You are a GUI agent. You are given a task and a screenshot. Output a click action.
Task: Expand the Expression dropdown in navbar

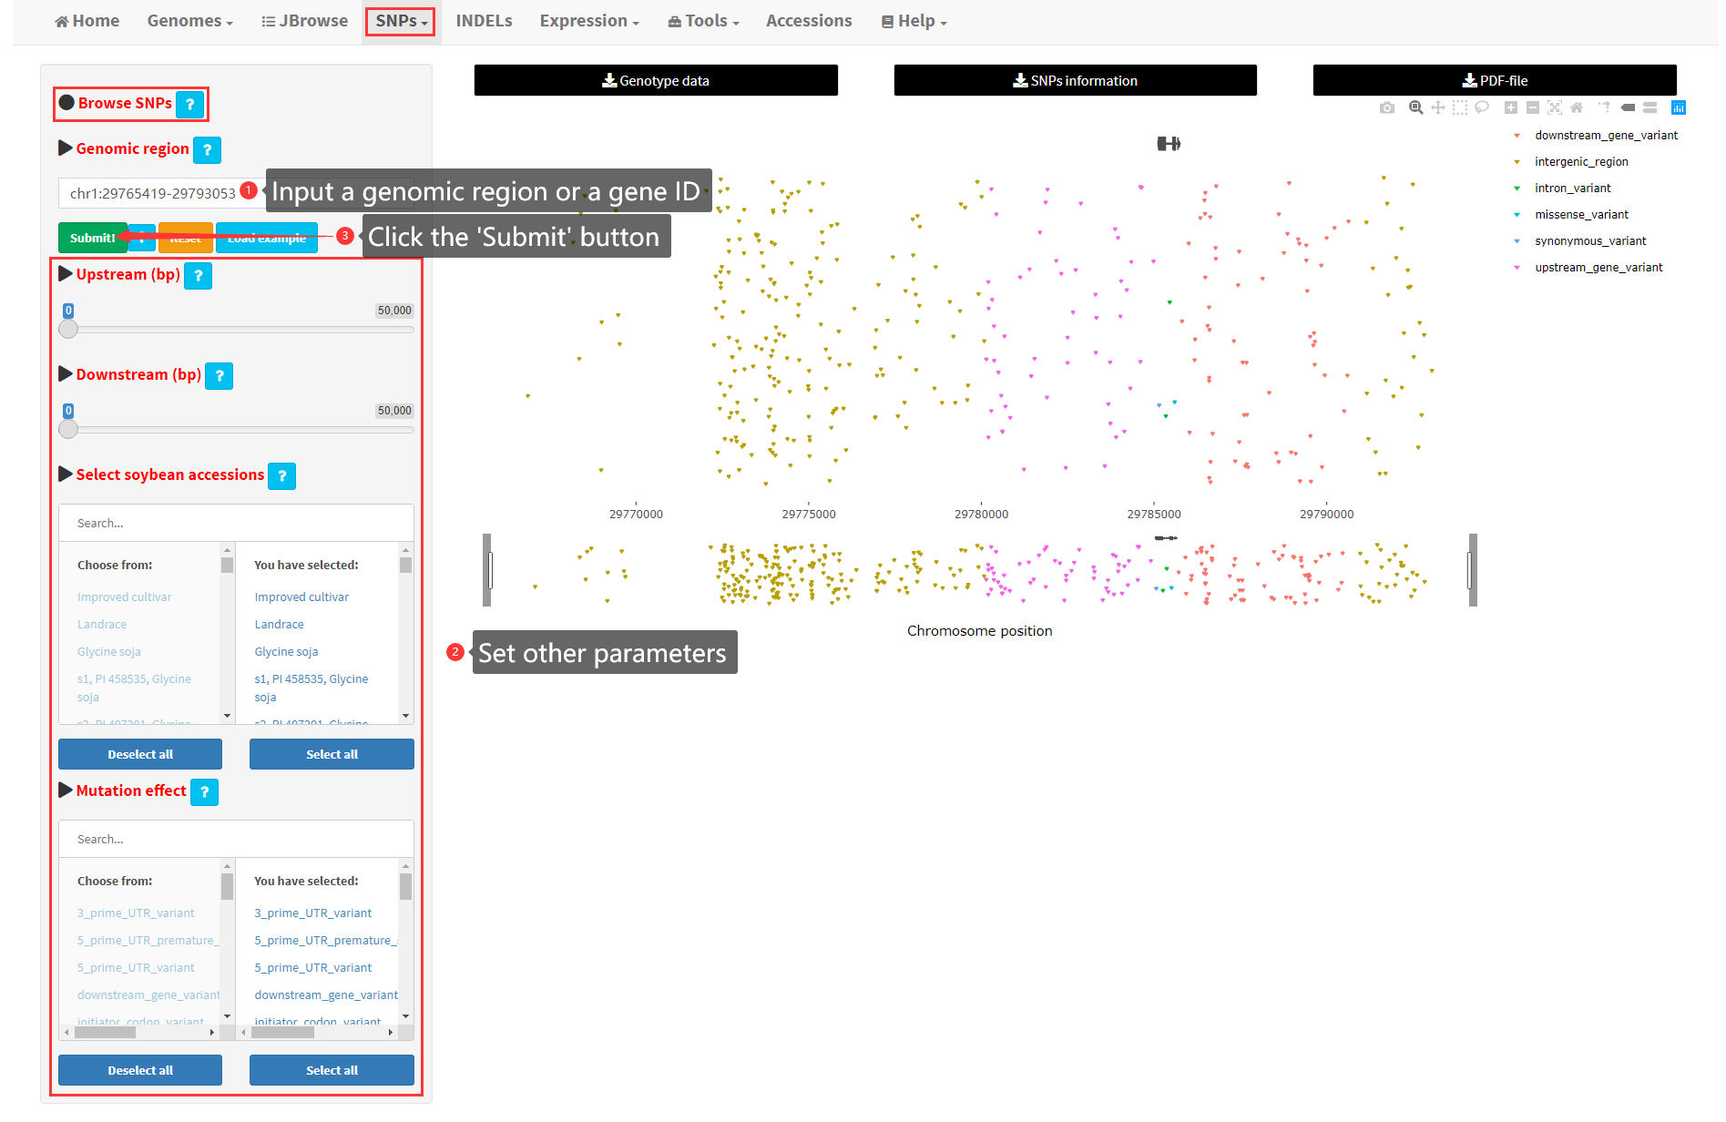click(x=588, y=21)
